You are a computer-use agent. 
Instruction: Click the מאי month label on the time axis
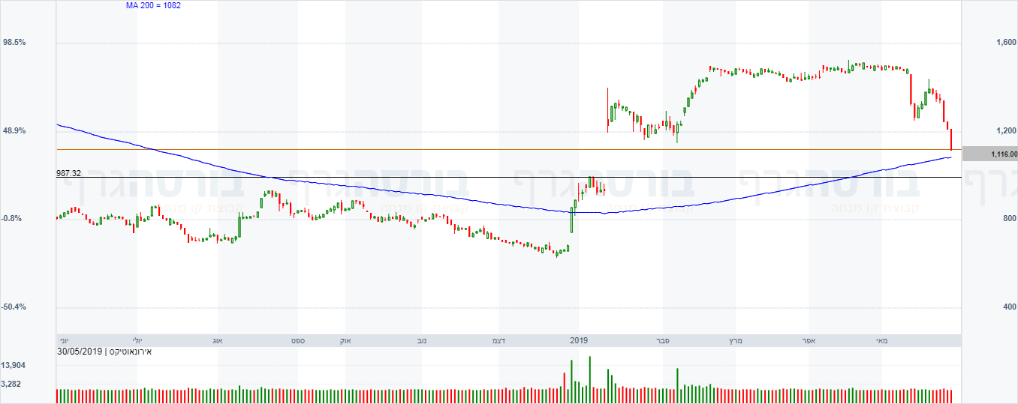tap(881, 340)
